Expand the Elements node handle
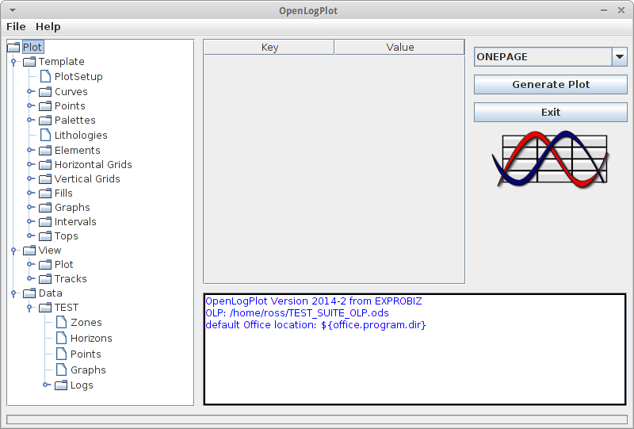The image size is (634, 429). point(29,150)
